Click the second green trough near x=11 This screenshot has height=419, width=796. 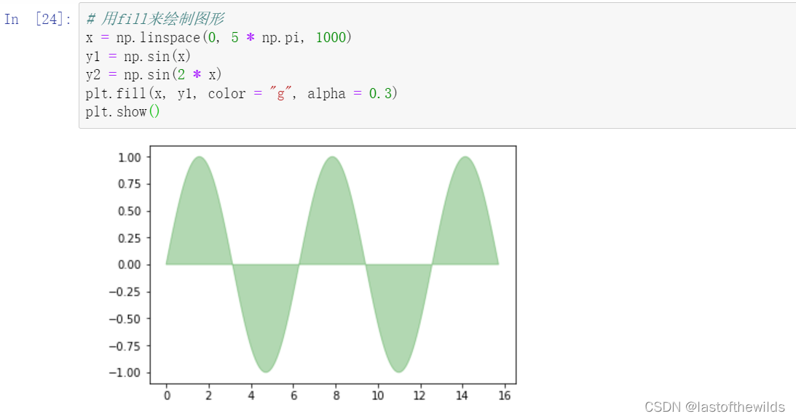click(x=399, y=317)
